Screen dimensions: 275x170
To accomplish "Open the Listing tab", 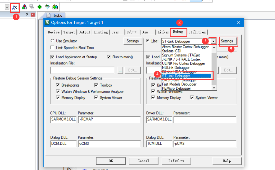I will (x=101, y=32).
